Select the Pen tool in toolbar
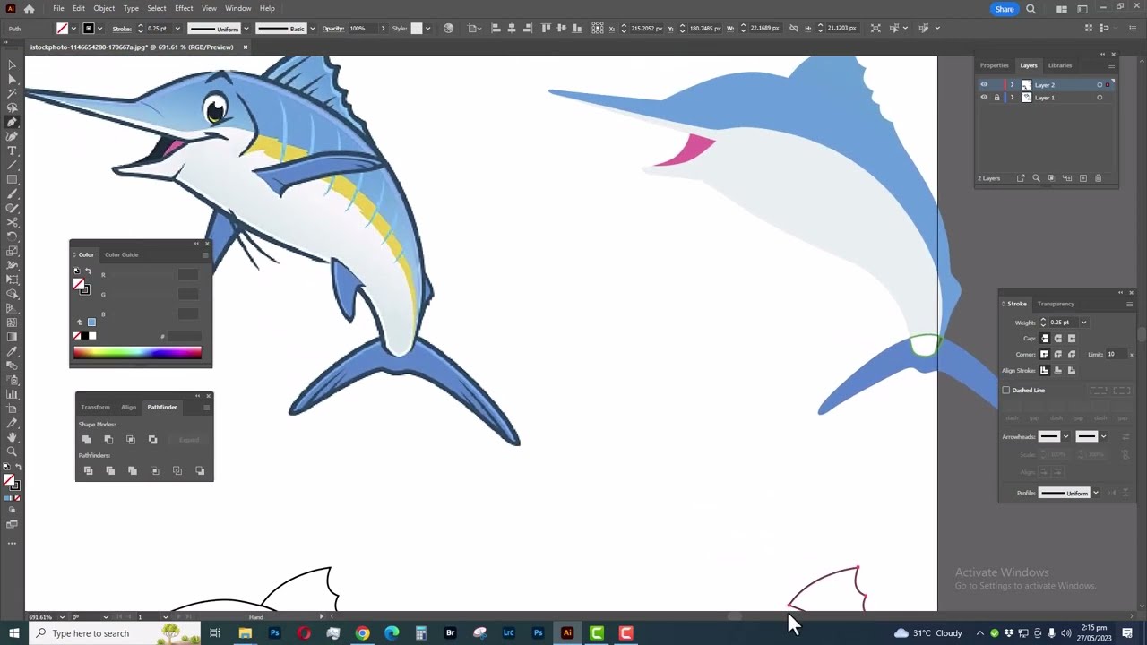Viewport: 1147px width, 645px height. tap(12, 122)
